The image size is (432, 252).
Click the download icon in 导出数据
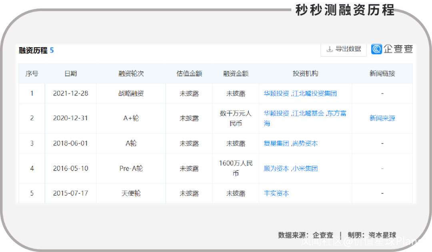[x=329, y=49]
